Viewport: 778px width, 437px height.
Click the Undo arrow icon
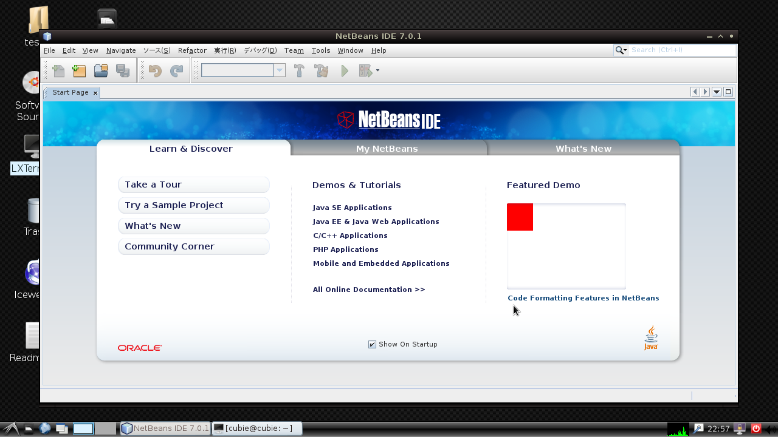(x=155, y=71)
